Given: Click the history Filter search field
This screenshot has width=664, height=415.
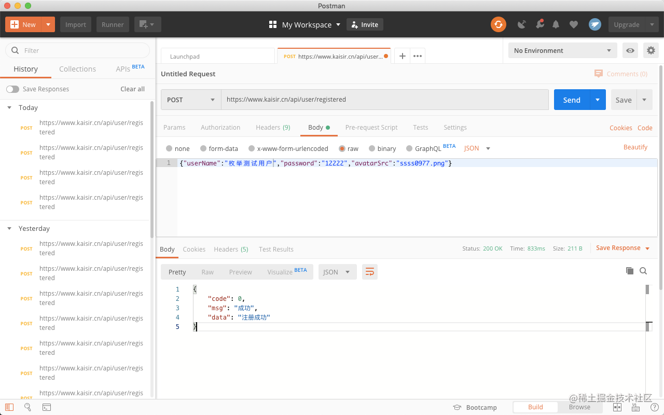Looking at the screenshot, I should click(77, 50).
